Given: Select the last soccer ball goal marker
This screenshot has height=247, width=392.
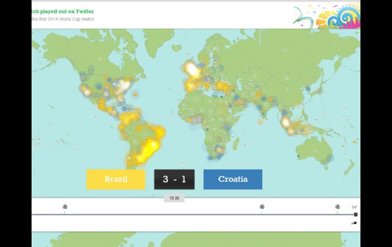Looking at the screenshot, I should (337, 206).
